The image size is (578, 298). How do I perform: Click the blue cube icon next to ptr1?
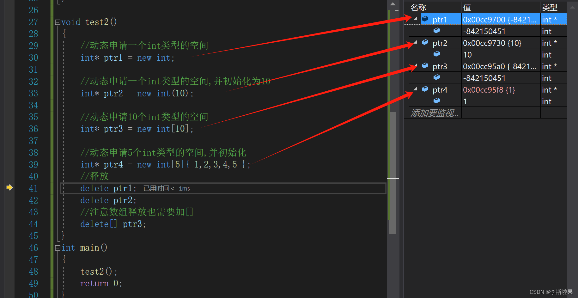point(425,19)
